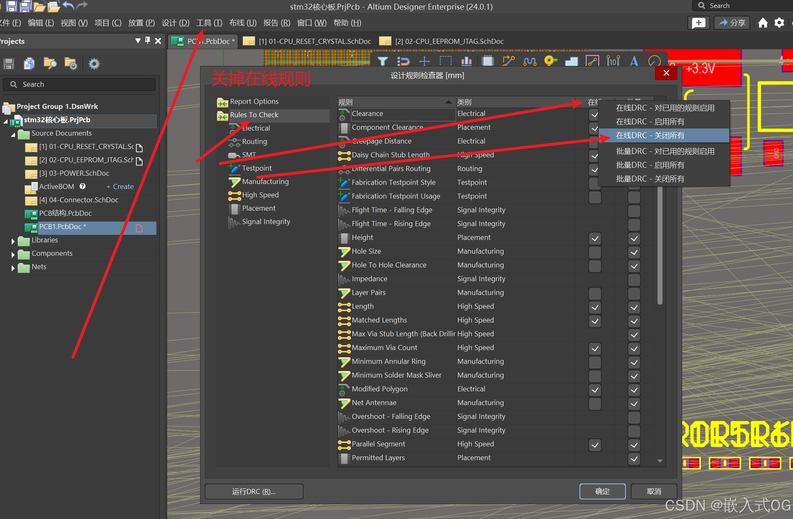Click the top-right Search box
The width and height of the screenshot is (793, 519).
click(742, 5)
